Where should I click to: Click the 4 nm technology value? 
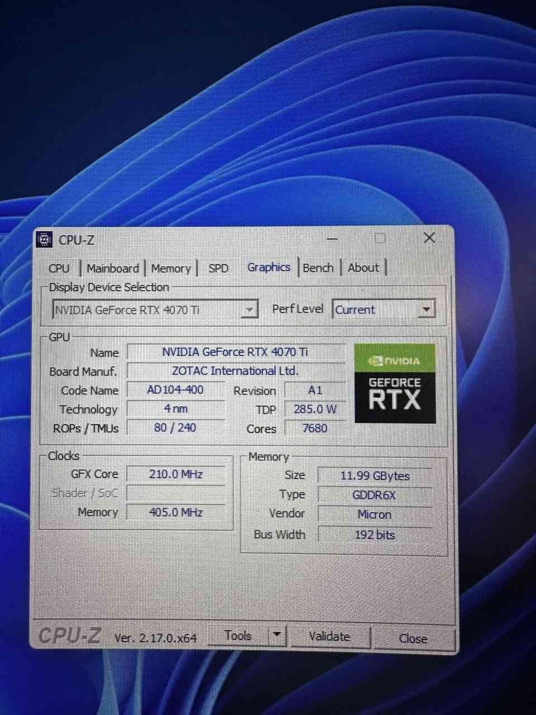(x=175, y=409)
